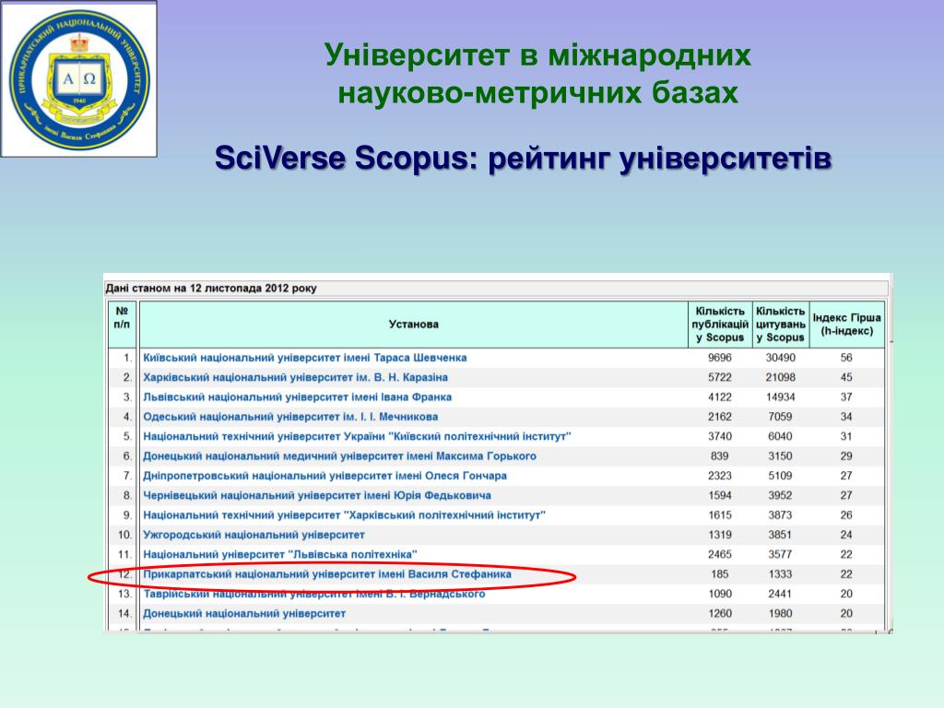
Task: Select the publications value 2465
Action: click(719, 554)
